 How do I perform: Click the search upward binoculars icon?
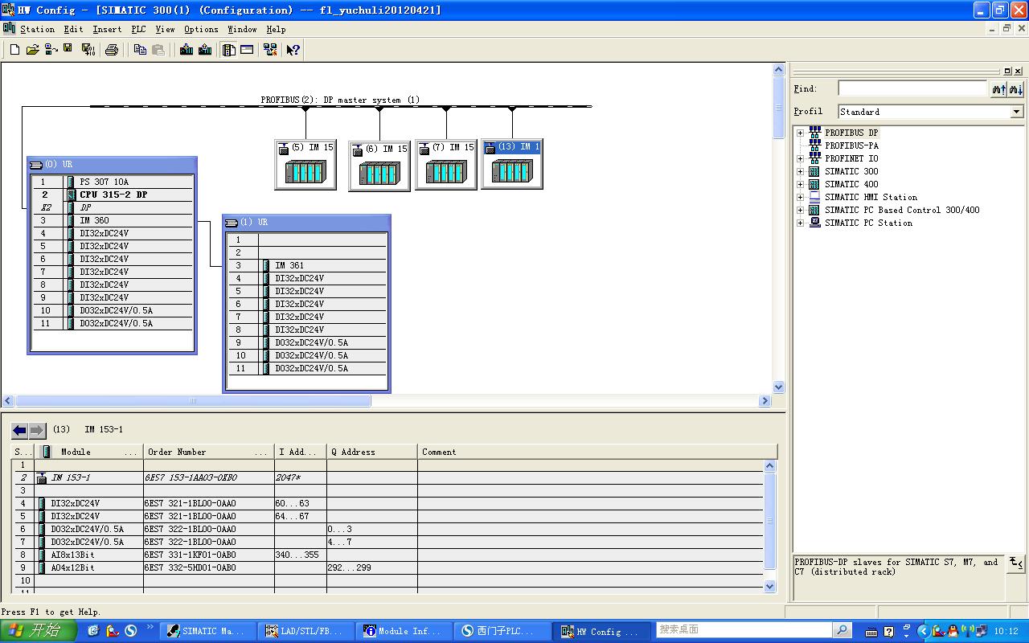[998, 89]
